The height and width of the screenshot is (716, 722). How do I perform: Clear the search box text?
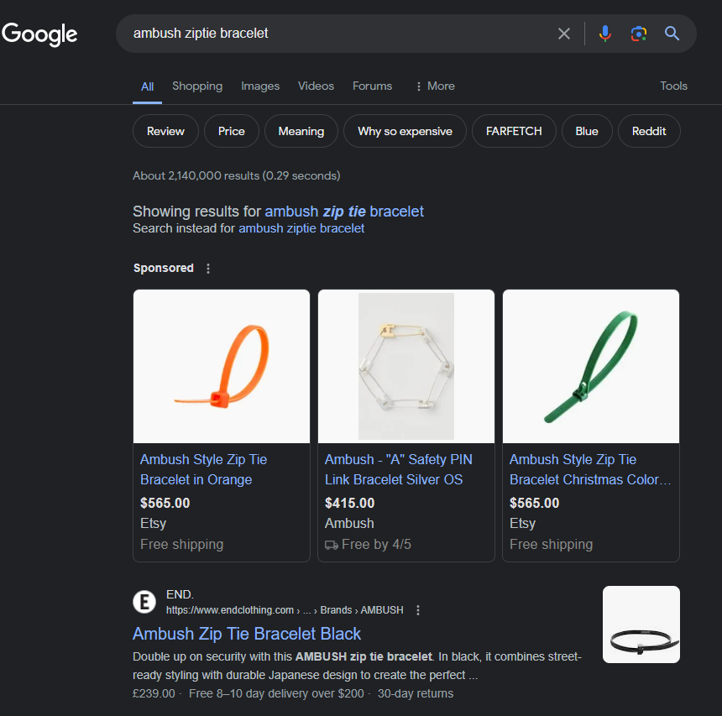[x=564, y=34]
